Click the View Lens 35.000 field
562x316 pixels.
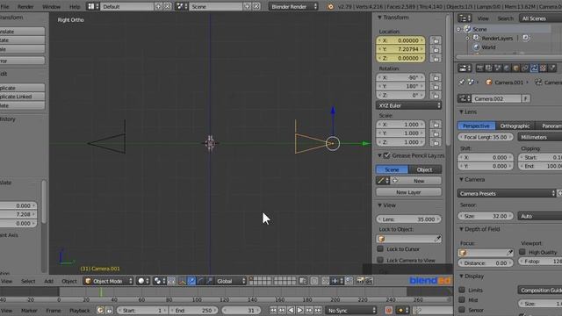click(x=408, y=219)
